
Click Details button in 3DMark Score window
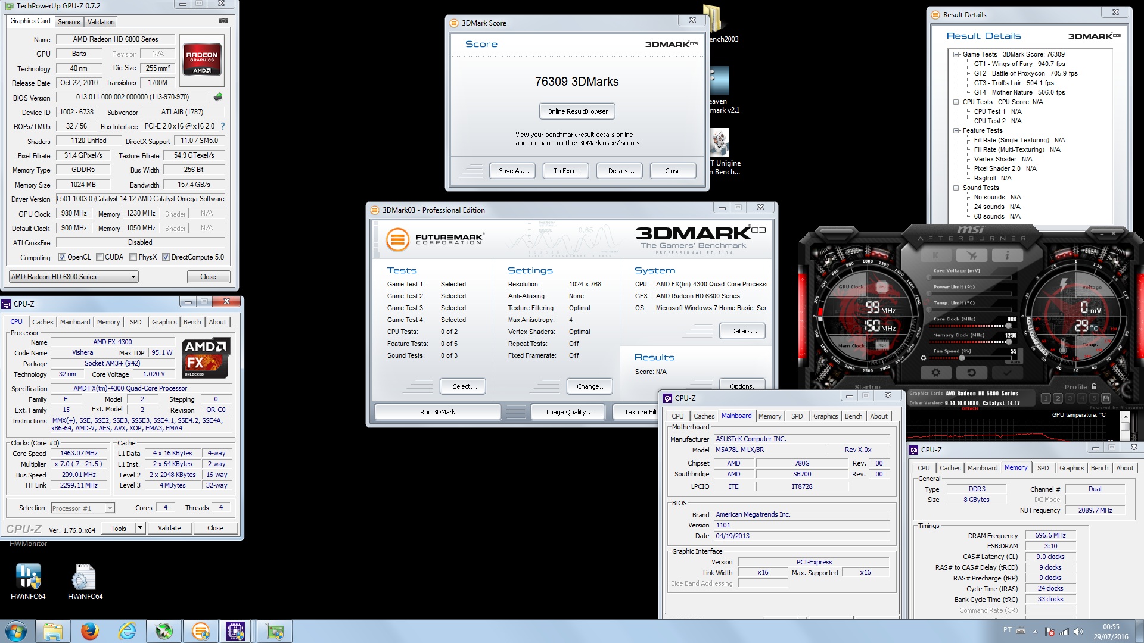click(620, 171)
